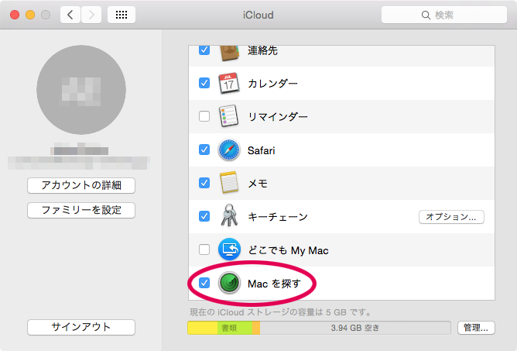
Task: Click the カレンダー label
Action: coord(272,84)
